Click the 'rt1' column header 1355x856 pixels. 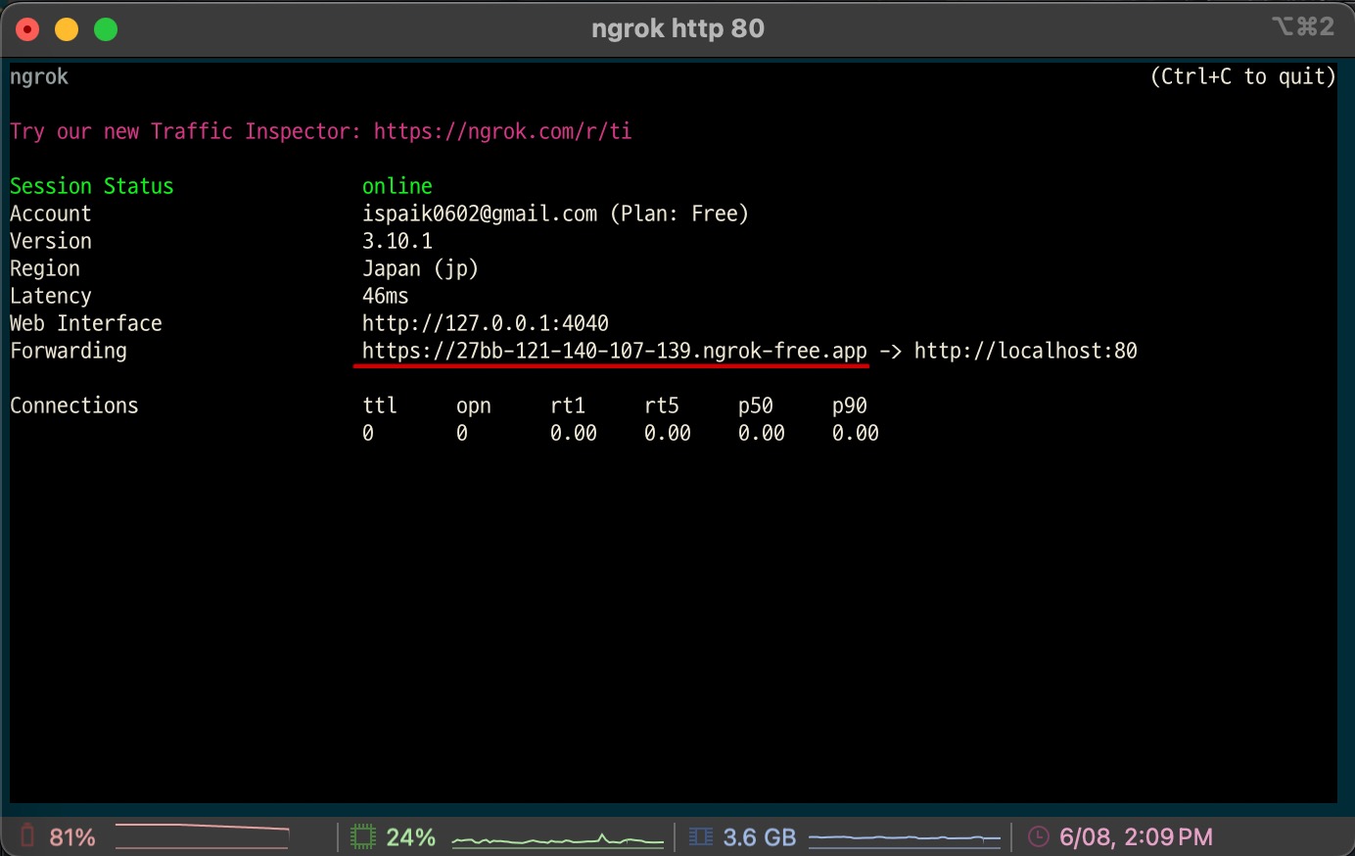point(568,405)
